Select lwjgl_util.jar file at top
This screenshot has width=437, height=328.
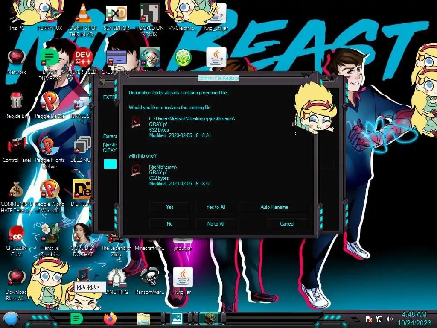point(216,17)
